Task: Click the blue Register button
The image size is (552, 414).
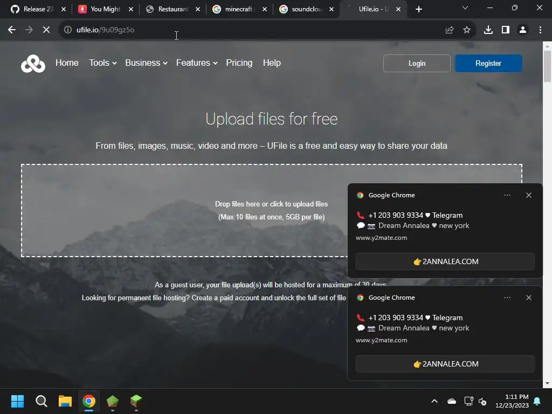Action: [x=488, y=64]
